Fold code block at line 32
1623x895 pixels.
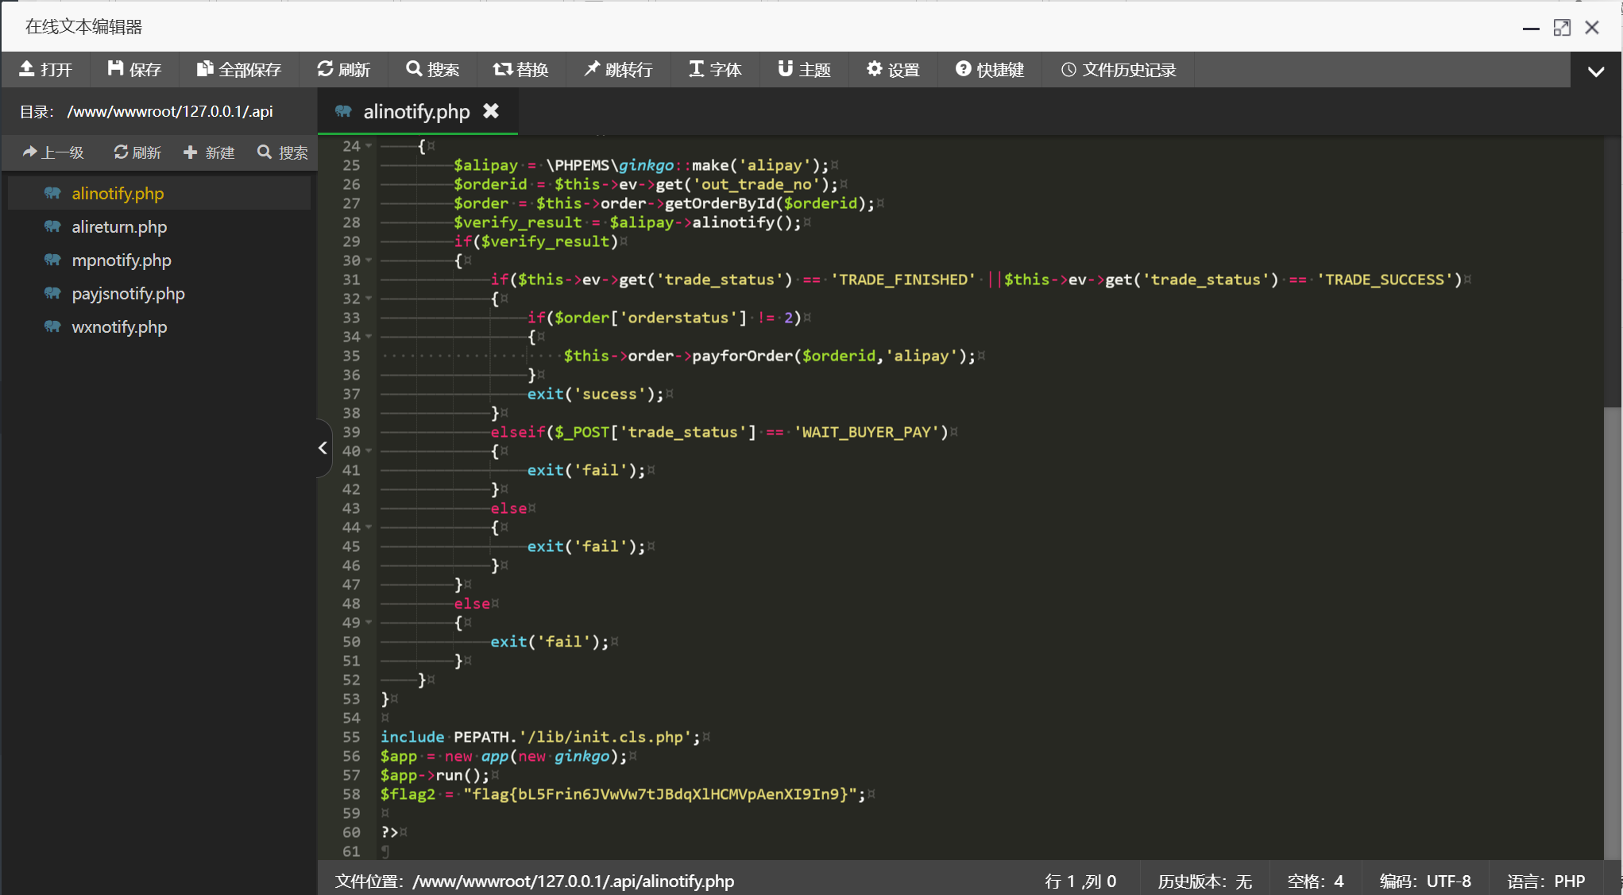pyautogui.click(x=369, y=299)
